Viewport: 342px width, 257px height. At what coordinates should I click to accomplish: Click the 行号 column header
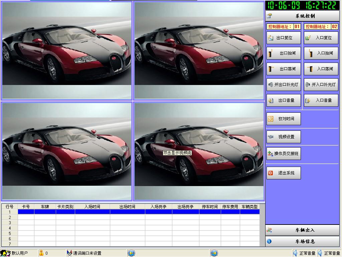(10, 206)
